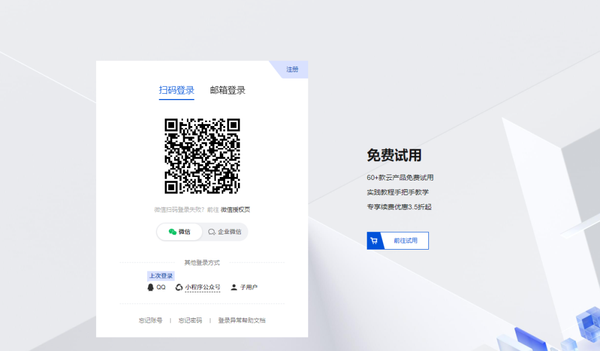The height and width of the screenshot is (351, 600).
Task: Click the 子用户 person icon
Action: (234, 287)
